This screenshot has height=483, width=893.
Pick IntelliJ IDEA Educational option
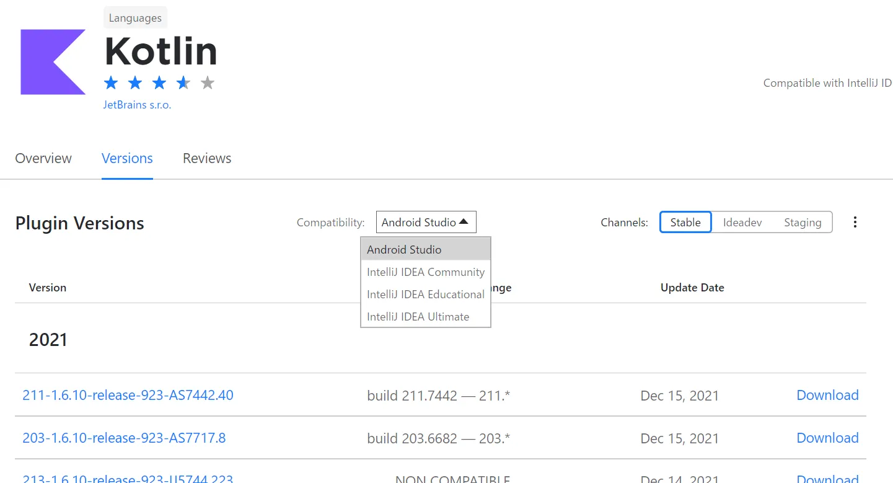point(426,295)
